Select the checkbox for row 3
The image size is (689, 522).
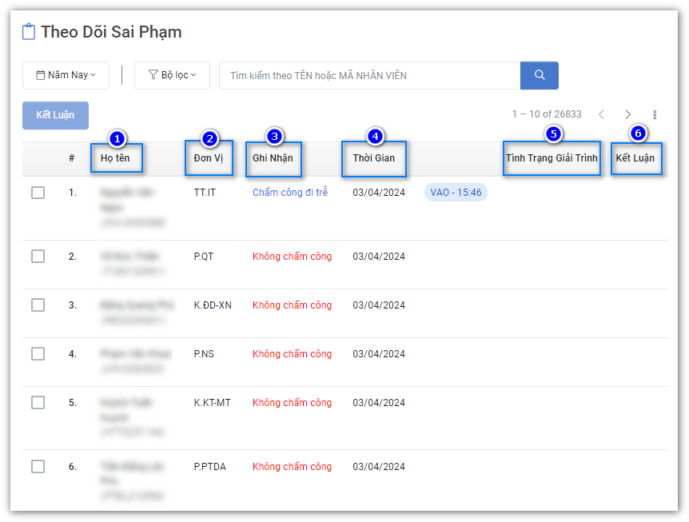[38, 305]
